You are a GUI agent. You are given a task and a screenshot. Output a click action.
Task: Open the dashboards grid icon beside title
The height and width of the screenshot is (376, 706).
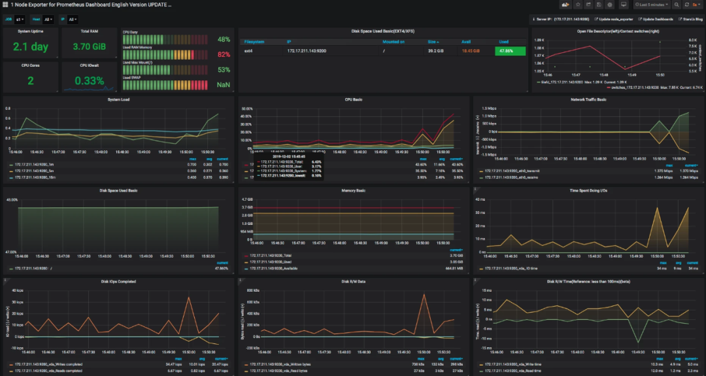(5, 5)
